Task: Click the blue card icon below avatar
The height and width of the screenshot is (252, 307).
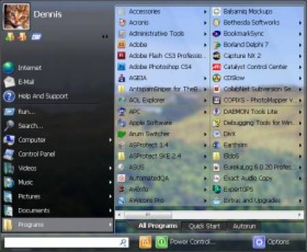Action: click(36, 37)
